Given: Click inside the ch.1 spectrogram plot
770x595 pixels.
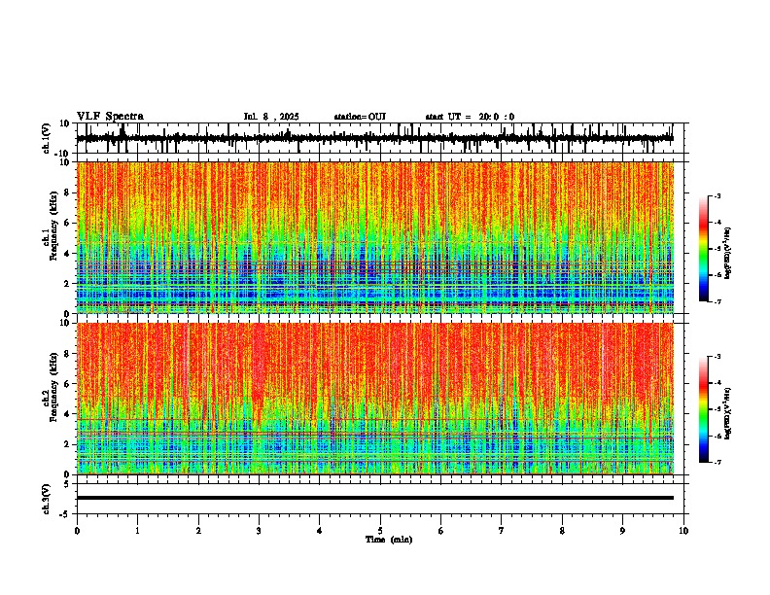Looking at the screenshot, I should point(375,237).
